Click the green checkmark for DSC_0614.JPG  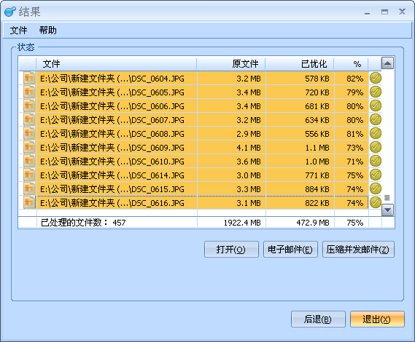376,175
